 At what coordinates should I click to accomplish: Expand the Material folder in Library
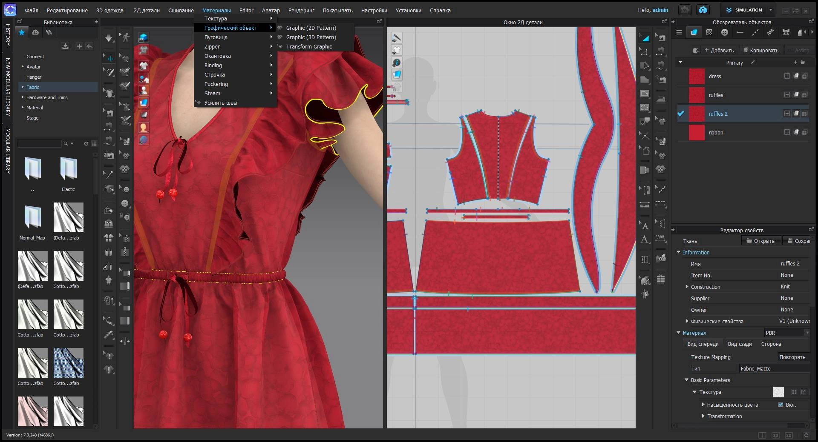coord(23,108)
